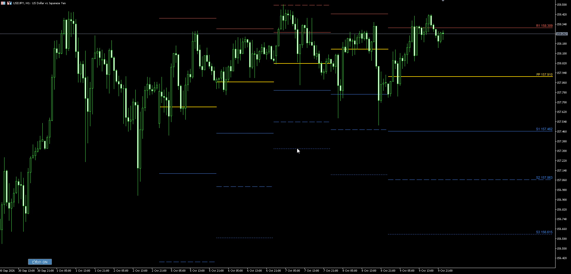Screen dimensions: 571x274
Task: Click the 157.700 price scale label
Action: click(561, 102)
